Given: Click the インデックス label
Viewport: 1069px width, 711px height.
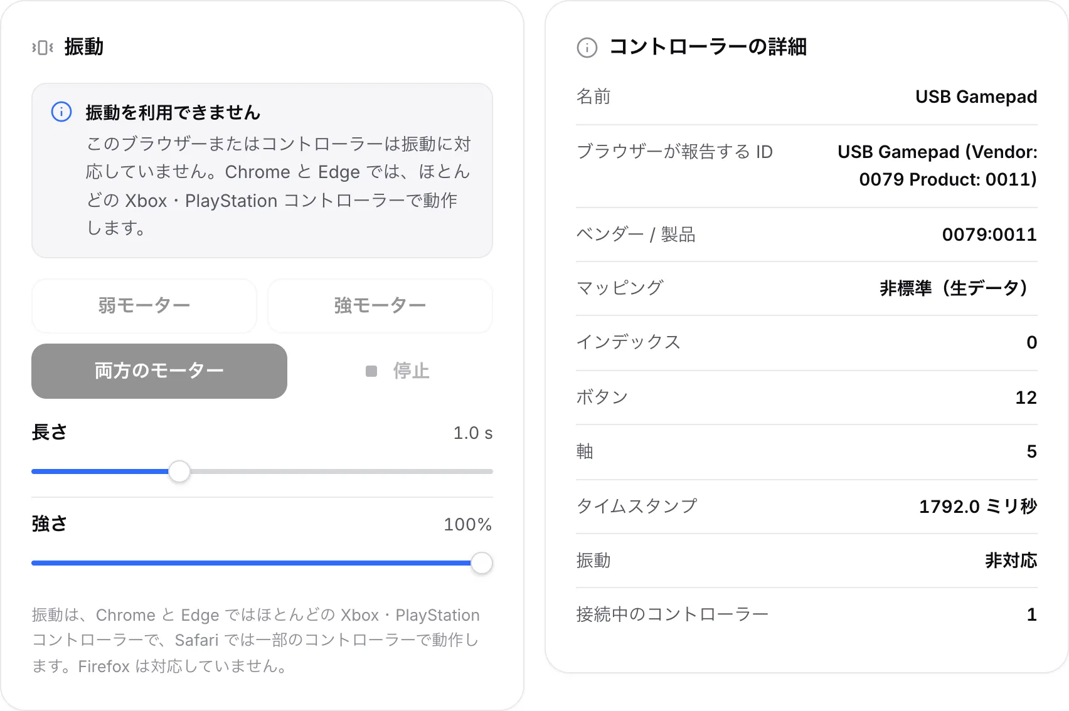Looking at the screenshot, I should click(629, 342).
